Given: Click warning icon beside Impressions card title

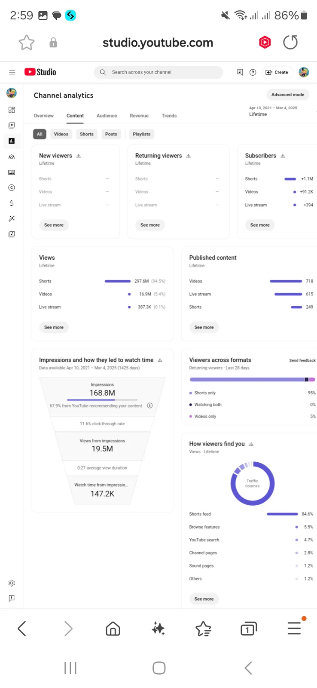Looking at the screenshot, I should 160,360.
